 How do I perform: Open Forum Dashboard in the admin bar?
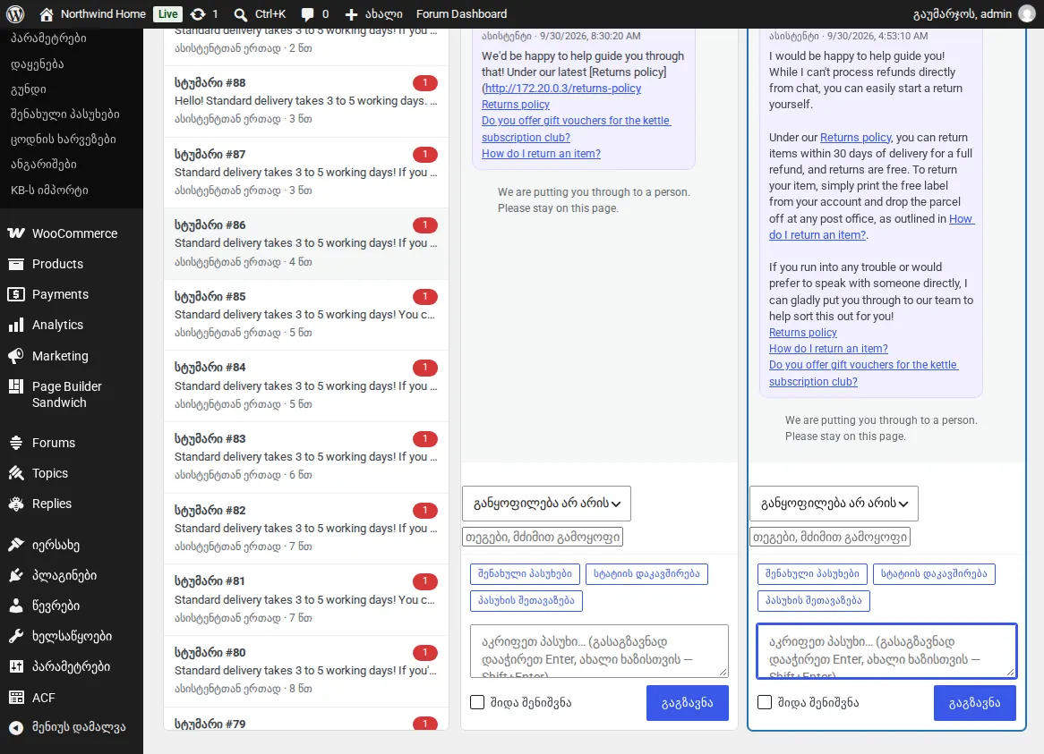[x=461, y=14]
